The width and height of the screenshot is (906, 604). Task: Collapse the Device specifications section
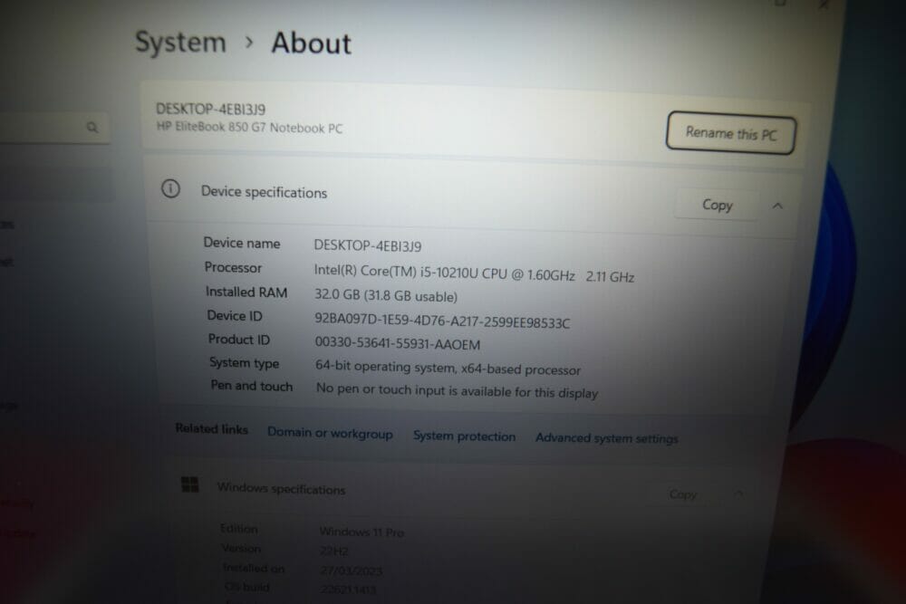point(777,206)
